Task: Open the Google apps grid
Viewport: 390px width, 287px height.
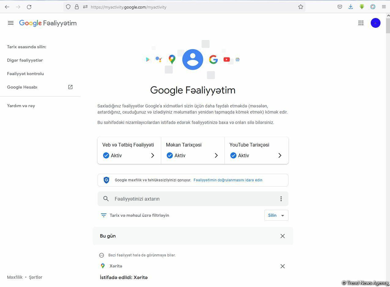Action: pos(361,23)
